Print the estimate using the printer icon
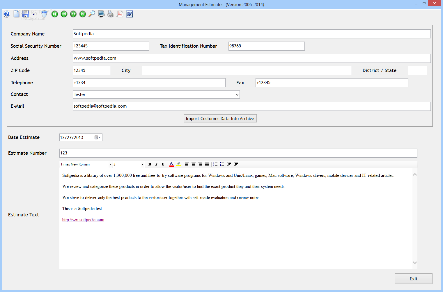 coord(110,14)
